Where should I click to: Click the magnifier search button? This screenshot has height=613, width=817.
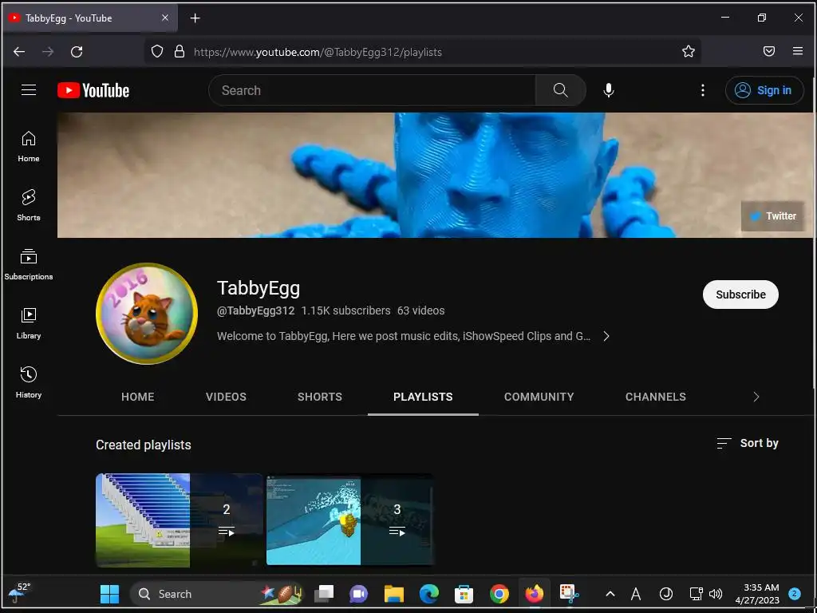coord(561,90)
